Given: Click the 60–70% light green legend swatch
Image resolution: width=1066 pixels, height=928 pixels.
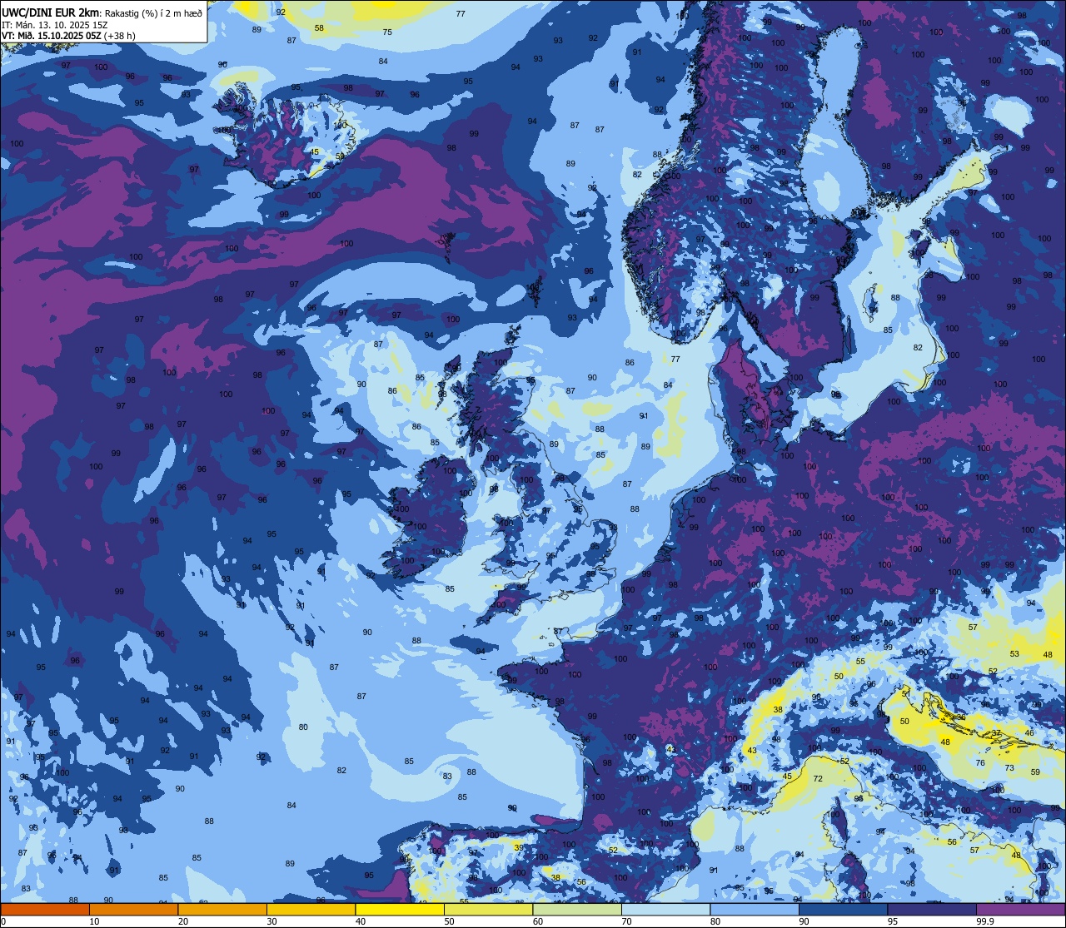Looking at the screenshot, I should (x=577, y=909).
